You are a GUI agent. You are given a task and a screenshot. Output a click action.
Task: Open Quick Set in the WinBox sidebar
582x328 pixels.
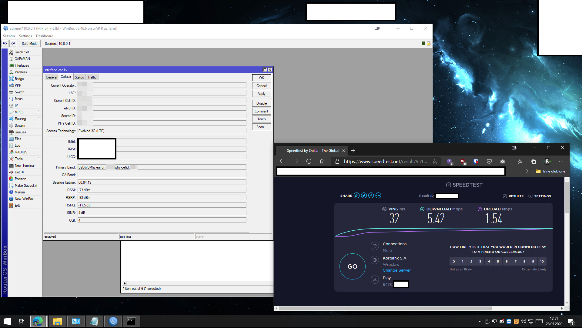point(21,52)
